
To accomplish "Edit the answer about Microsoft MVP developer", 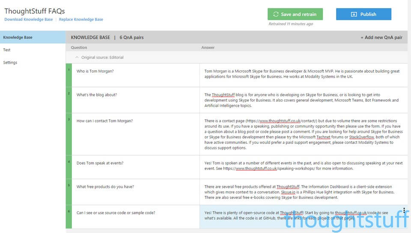I will point(304,75).
